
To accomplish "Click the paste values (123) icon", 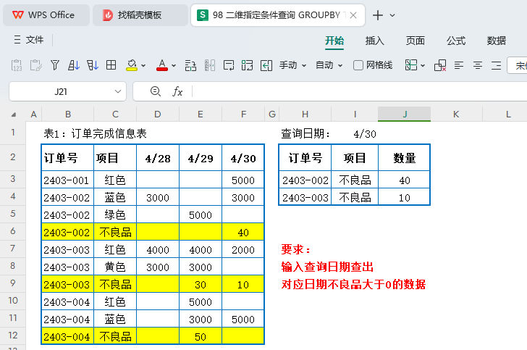I will coord(17,65).
